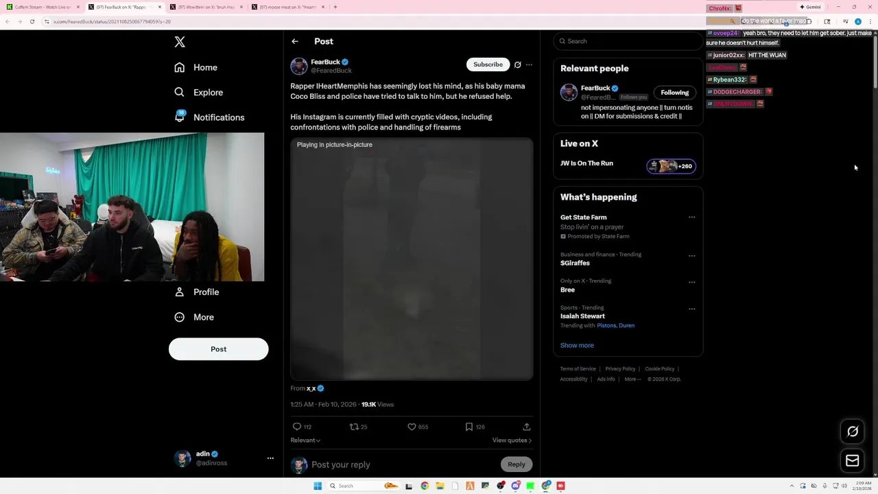Open File Explorer from taskbar
The height and width of the screenshot is (494, 878).
440,486
